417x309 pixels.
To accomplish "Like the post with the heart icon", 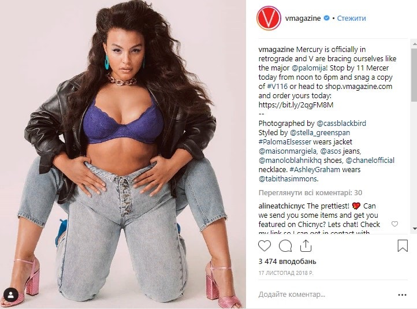I will coord(265,245).
